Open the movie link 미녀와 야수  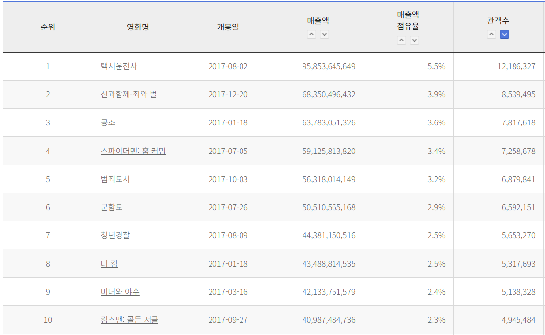[120, 292]
